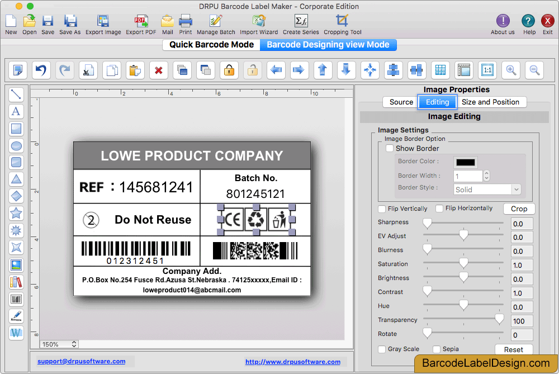559x374 pixels.
Task: Lock the selected object with the padlock
Action: pyautogui.click(x=229, y=70)
